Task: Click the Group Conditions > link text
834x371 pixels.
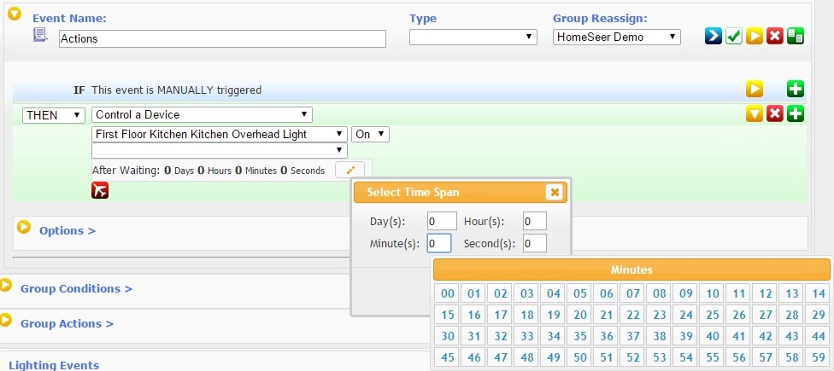Action: pos(77,289)
